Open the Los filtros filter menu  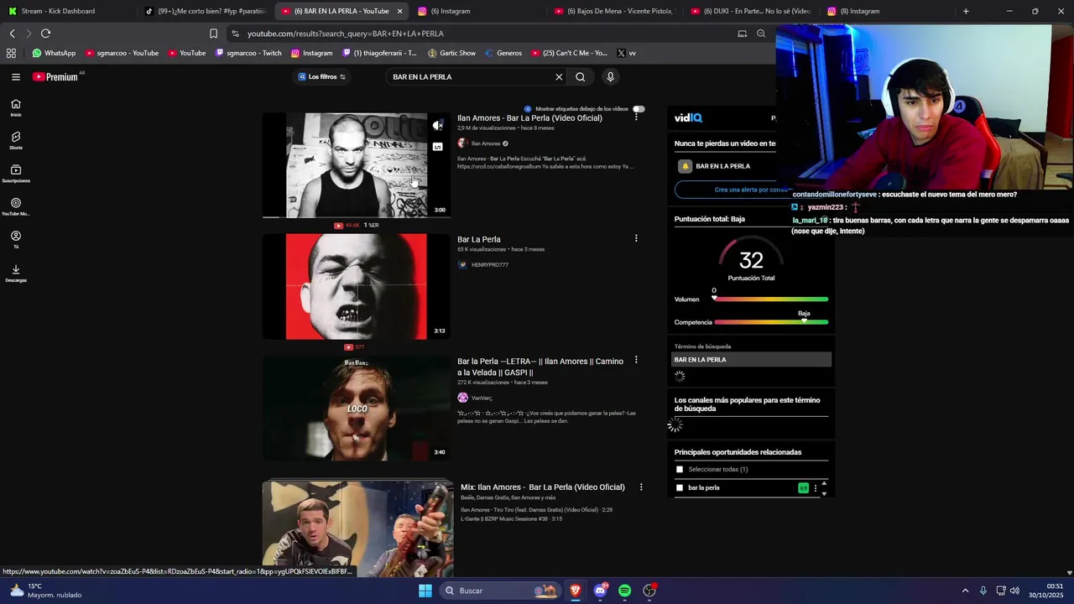pyautogui.click(x=322, y=76)
